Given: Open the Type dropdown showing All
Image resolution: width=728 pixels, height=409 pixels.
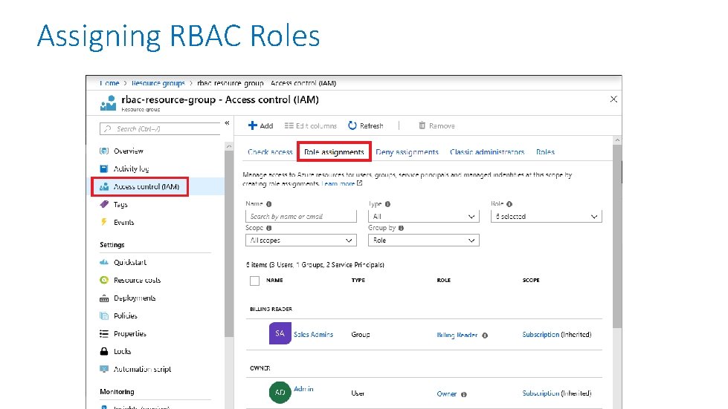Looking at the screenshot, I should (x=423, y=216).
